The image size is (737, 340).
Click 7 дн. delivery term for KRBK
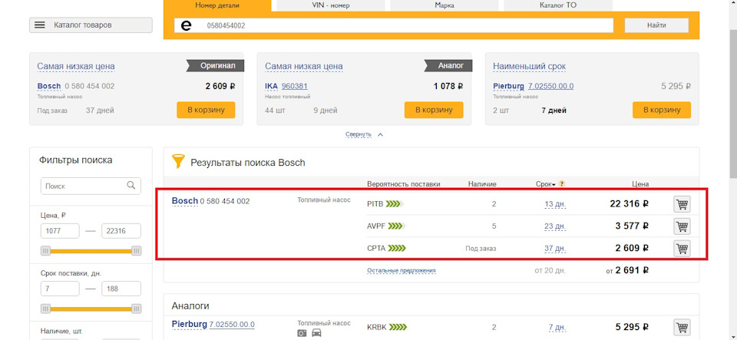(557, 327)
